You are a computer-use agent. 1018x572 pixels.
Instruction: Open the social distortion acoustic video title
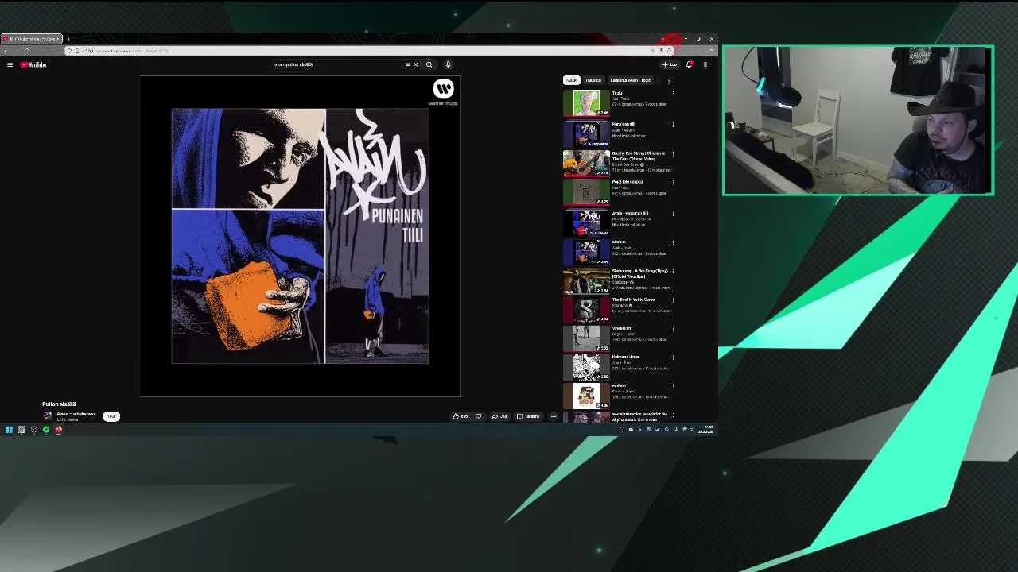(x=639, y=416)
